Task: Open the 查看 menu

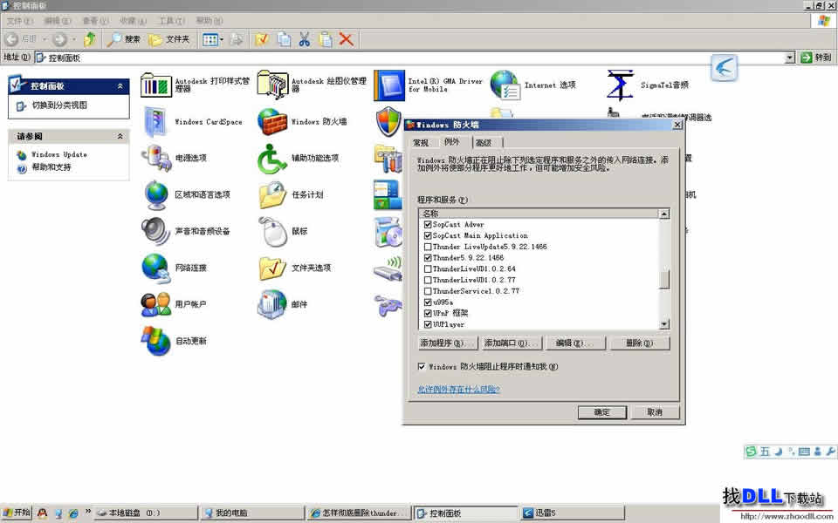Action: point(95,21)
